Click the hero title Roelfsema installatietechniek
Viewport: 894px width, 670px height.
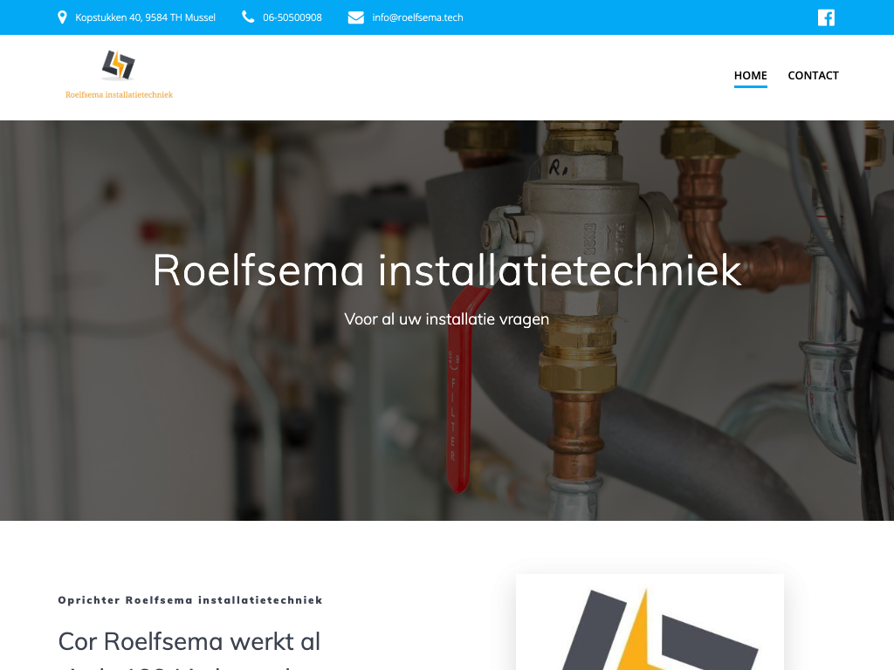[x=447, y=270]
